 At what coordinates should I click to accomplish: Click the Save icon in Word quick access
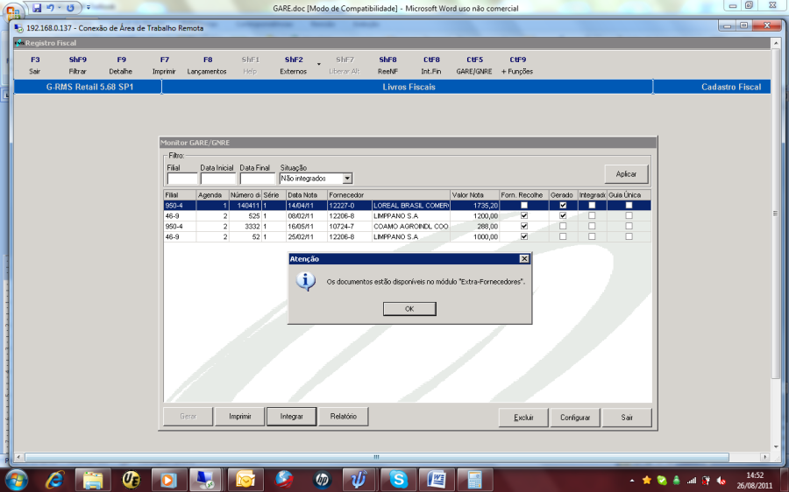[x=37, y=8]
